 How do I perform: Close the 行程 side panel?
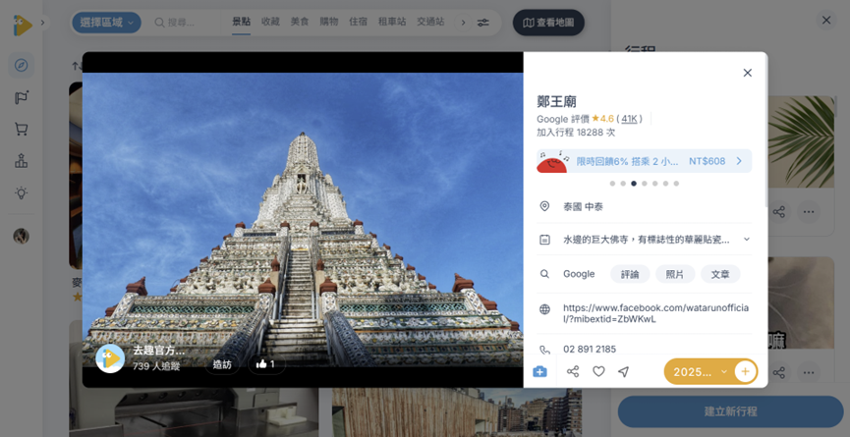826,20
